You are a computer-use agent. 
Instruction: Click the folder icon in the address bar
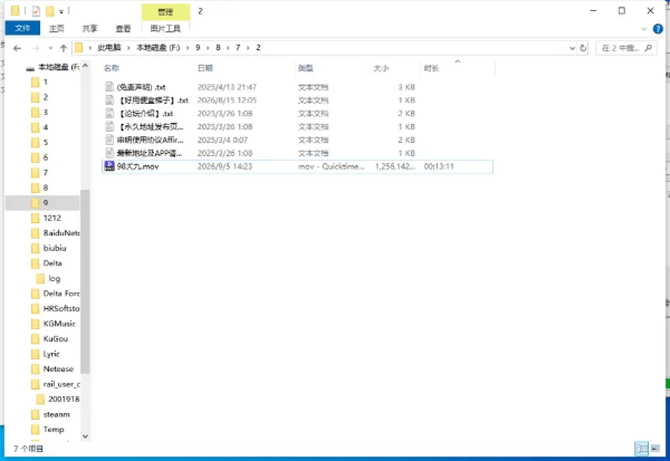(x=79, y=48)
